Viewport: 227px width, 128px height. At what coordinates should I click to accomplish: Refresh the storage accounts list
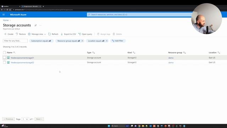53,34
